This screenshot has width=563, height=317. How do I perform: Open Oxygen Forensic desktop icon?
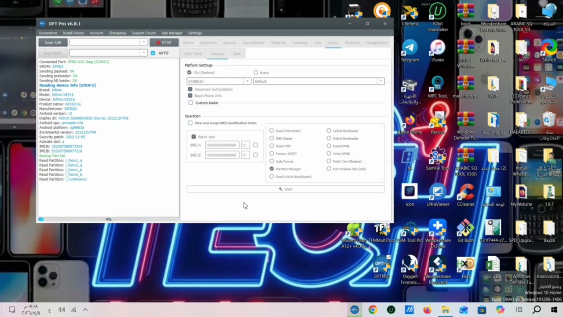click(409, 270)
